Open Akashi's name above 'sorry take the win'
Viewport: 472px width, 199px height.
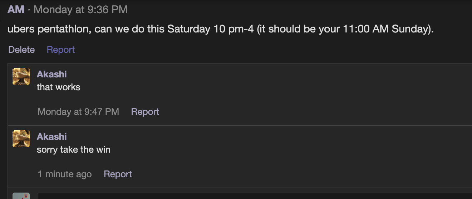(52, 137)
